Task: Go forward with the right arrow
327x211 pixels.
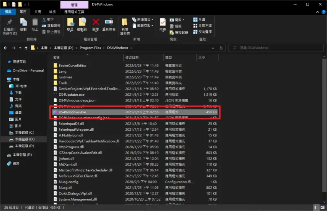Action: 14,48
